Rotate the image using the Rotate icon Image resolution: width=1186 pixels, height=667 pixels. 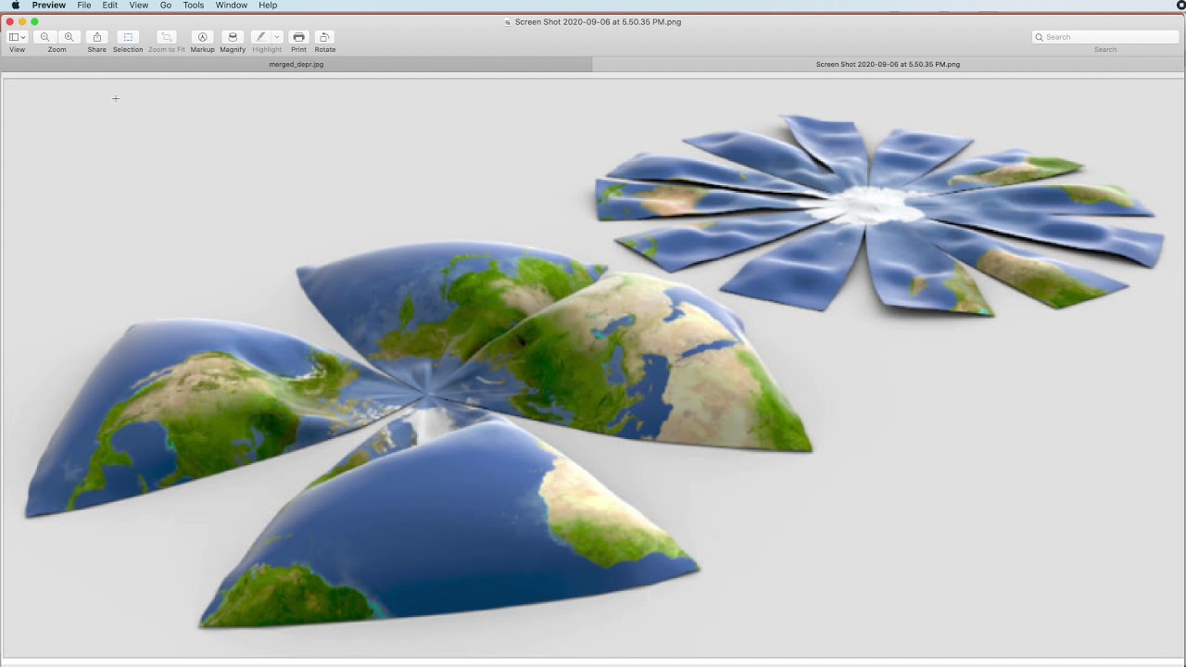[x=324, y=37]
